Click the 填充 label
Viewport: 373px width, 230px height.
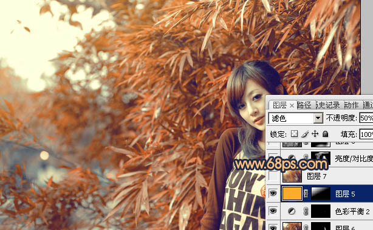pyautogui.click(x=349, y=134)
